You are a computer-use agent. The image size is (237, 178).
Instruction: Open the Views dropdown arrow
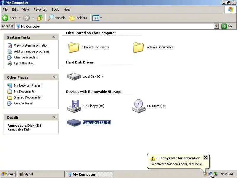click(101, 18)
